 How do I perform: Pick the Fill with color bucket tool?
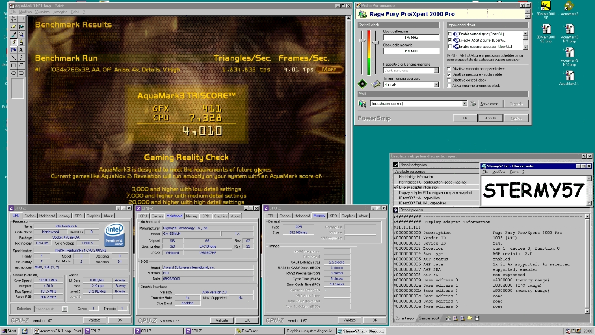tap(21, 26)
